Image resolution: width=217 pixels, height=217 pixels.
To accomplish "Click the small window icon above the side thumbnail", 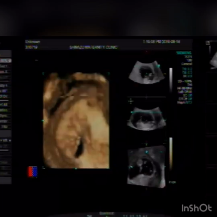I will coord(208,43).
